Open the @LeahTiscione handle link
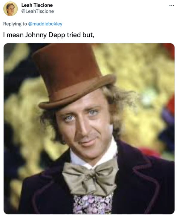179x220 pixels. coord(37,11)
